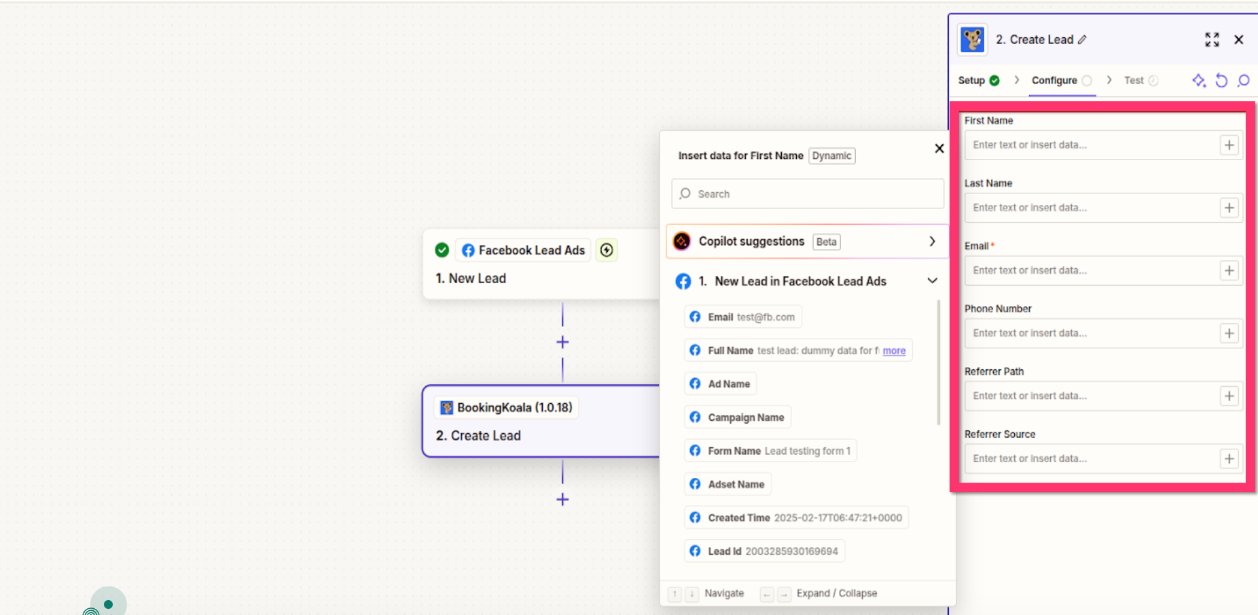This screenshot has width=1258, height=615.
Task: Click the pencil icon to rename step
Action: click(1083, 40)
